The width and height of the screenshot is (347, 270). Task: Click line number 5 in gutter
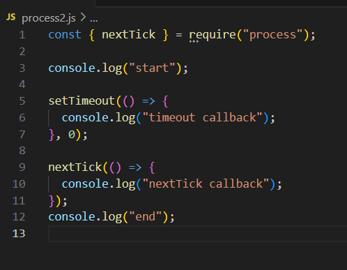[22, 101]
